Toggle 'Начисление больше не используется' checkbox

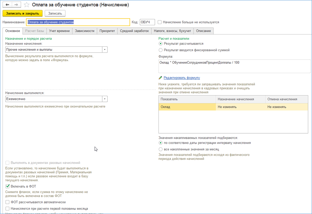[160, 22]
